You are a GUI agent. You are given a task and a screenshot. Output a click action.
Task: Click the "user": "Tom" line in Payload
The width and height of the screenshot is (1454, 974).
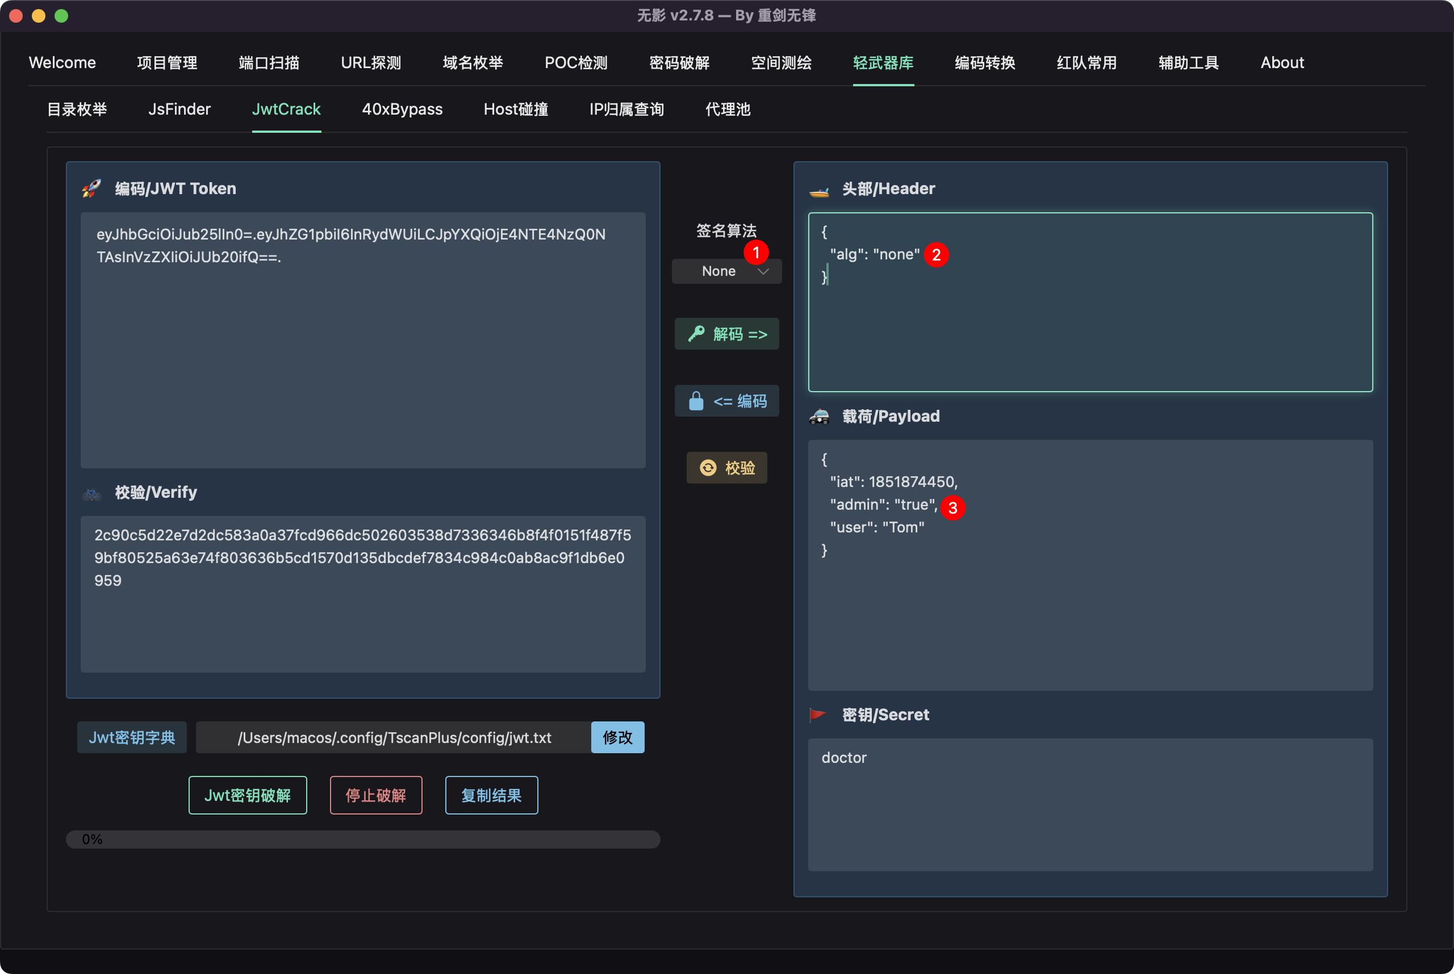click(877, 527)
